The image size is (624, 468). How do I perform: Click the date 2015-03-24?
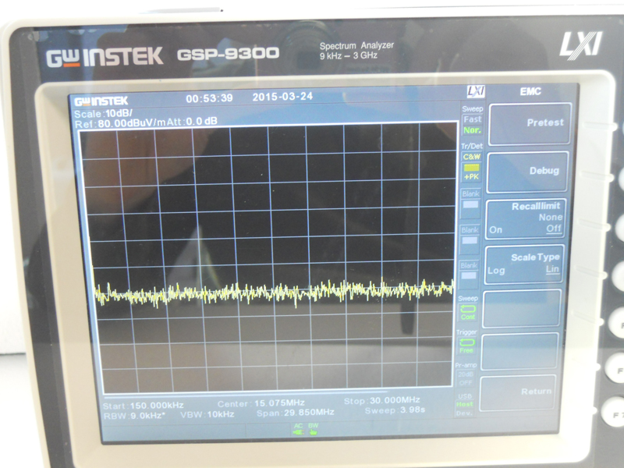click(x=282, y=96)
